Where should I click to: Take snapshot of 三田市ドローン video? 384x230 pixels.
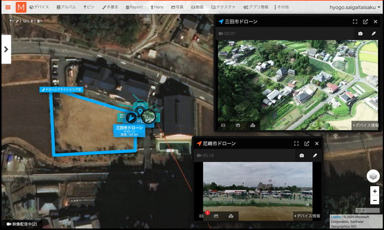[x=360, y=33]
